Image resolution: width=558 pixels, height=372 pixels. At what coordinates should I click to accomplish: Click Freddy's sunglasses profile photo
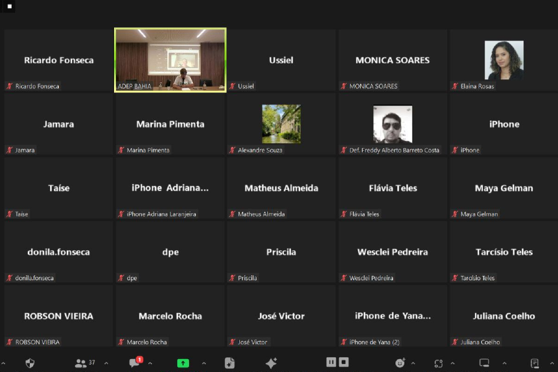click(x=392, y=124)
